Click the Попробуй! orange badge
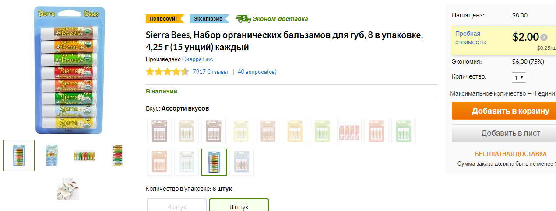 (x=165, y=19)
